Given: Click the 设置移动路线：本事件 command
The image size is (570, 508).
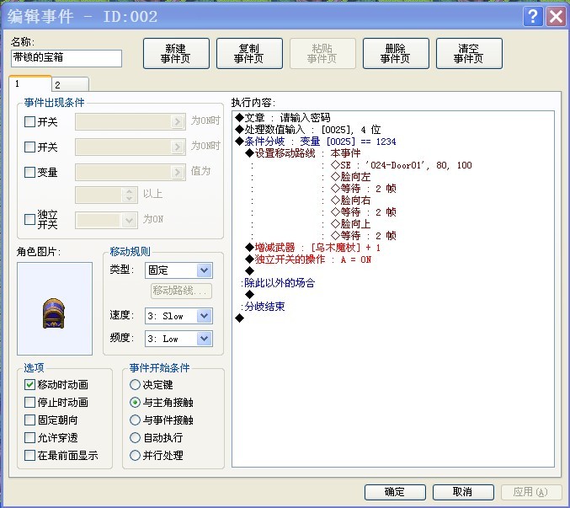Looking at the screenshot, I should click(x=303, y=153).
